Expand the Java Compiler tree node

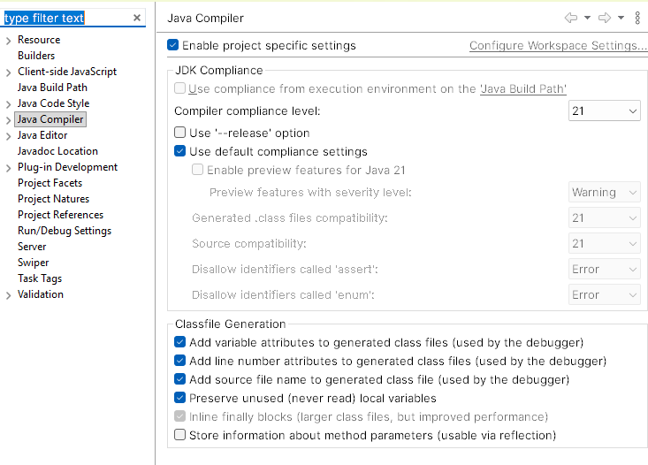pos(8,120)
